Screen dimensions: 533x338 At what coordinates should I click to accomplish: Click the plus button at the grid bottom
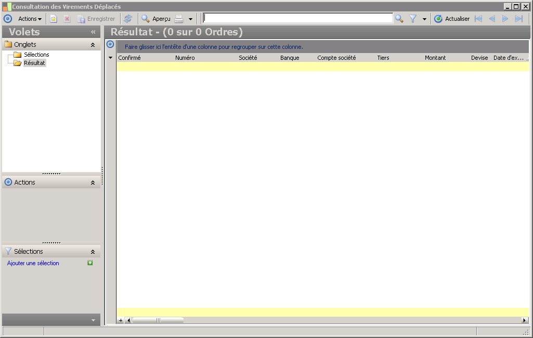121,320
